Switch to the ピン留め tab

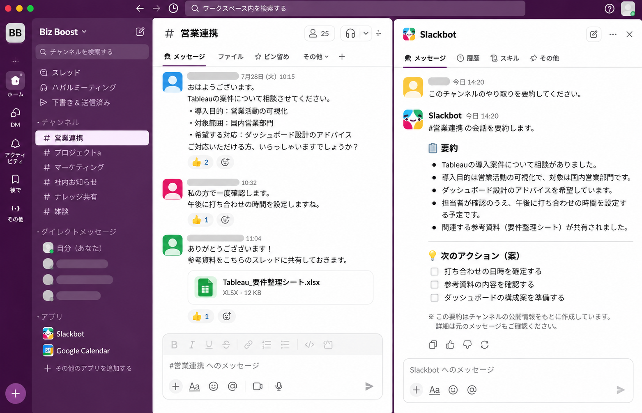[272, 57]
